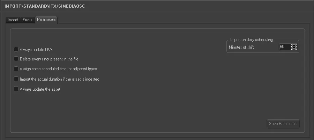The image size is (314, 140).
Task: Open the Errors tab
Action: point(28,20)
